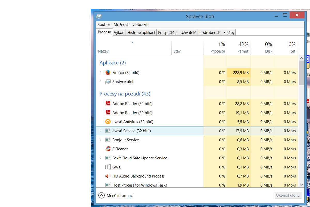
Task: Sort by the Stav column header
Action: point(188,48)
